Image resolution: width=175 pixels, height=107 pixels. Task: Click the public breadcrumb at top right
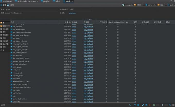coord(171,5)
